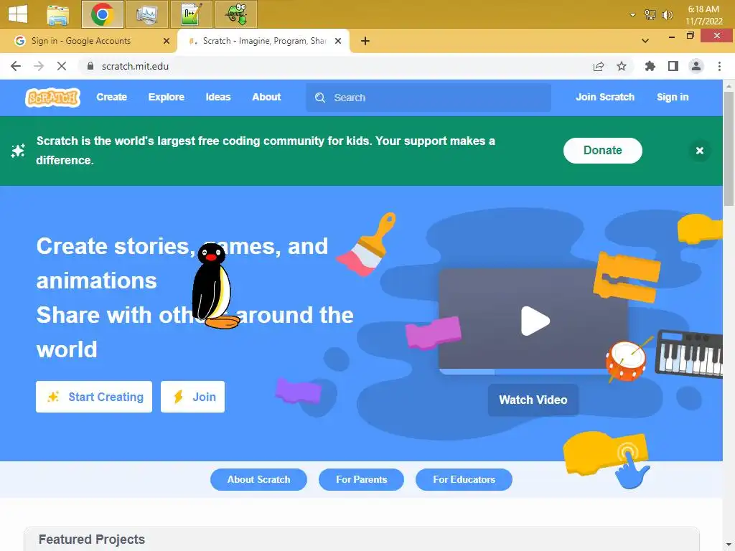Image resolution: width=735 pixels, height=551 pixels.
Task: Click the magnifying glass search icon
Action: click(x=320, y=98)
